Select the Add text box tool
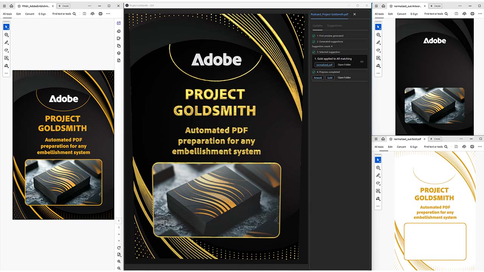The image size is (484, 272). point(6,58)
